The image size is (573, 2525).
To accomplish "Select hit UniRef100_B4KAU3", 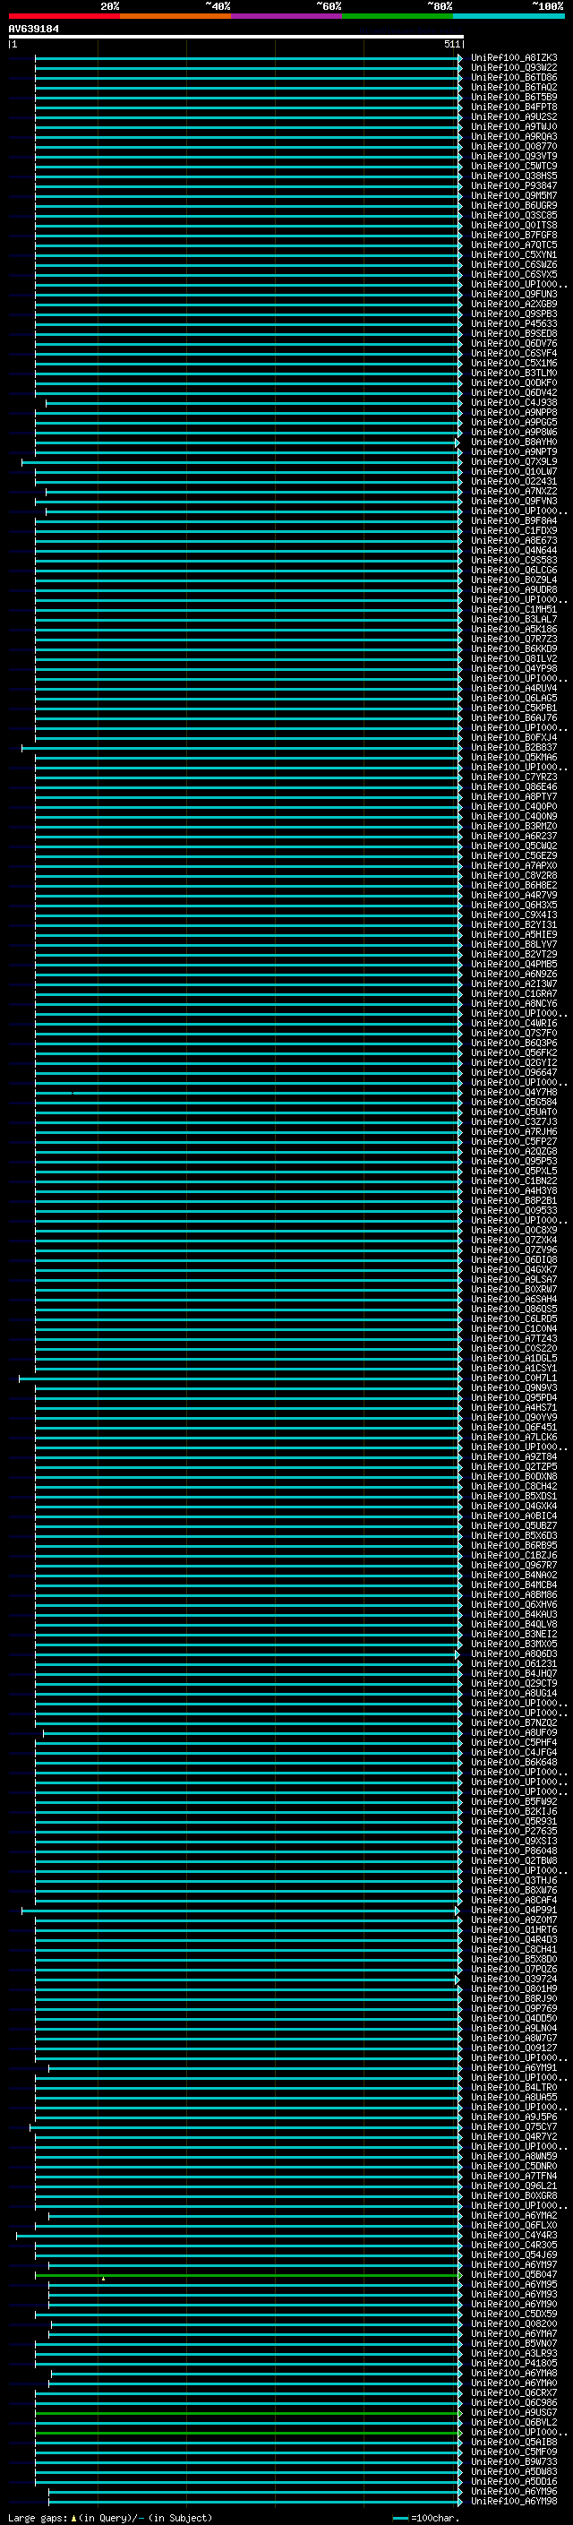I will point(514,1614).
